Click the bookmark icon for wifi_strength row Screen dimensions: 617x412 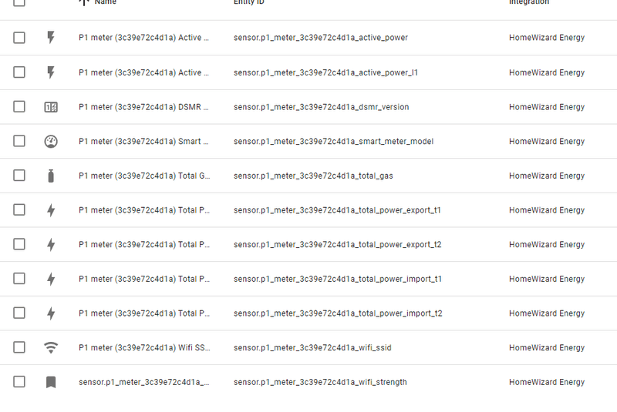pos(51,382)
